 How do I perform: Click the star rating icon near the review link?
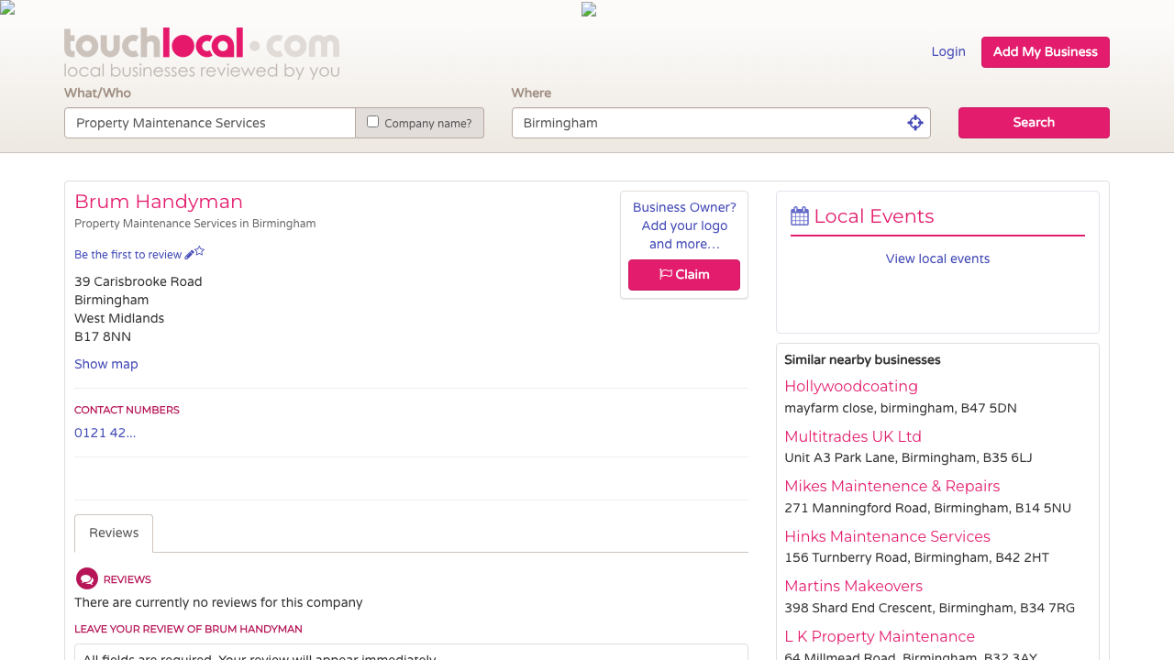(x=200, y=252)
